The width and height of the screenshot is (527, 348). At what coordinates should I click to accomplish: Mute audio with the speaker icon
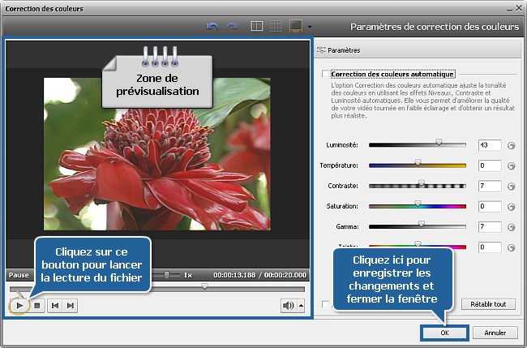(287, 305)
